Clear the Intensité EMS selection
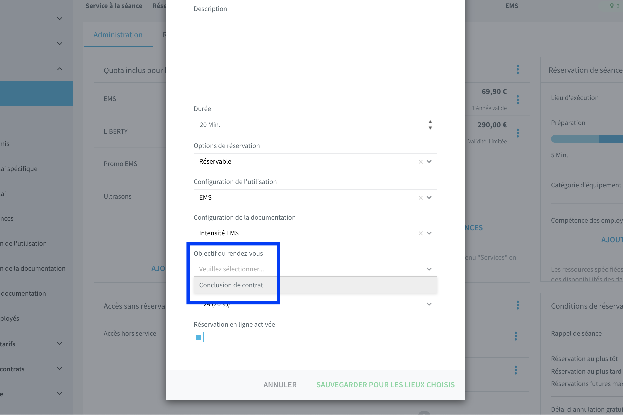 [x=421, y=233]
